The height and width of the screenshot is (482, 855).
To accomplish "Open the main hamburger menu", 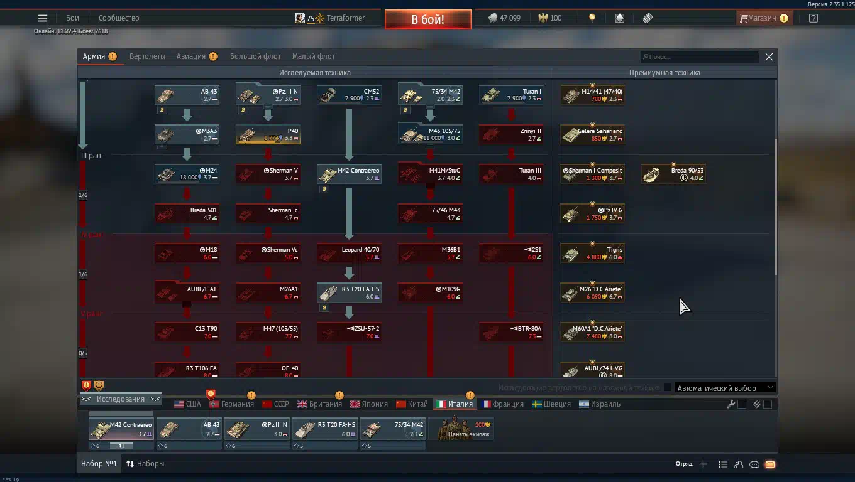I will click(x=43, y=18).
